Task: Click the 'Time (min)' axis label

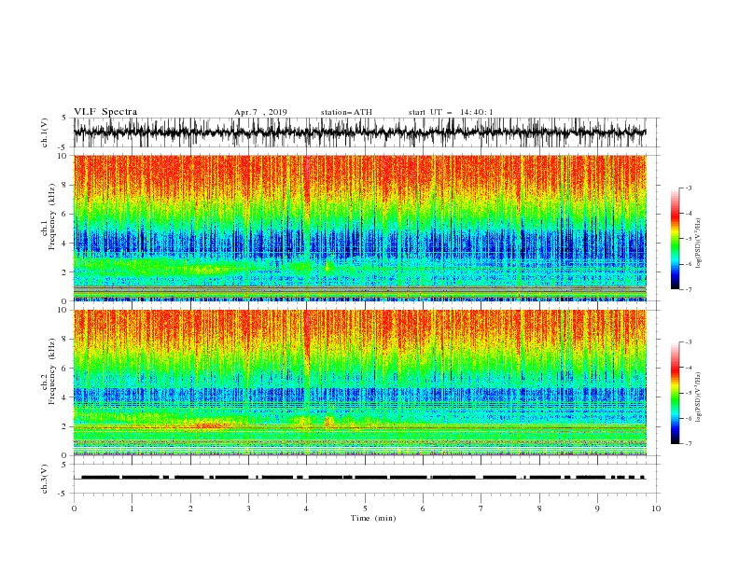Action: tap(373, 518)
